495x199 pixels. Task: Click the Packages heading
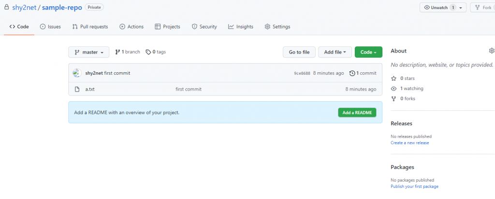point(403,167)
